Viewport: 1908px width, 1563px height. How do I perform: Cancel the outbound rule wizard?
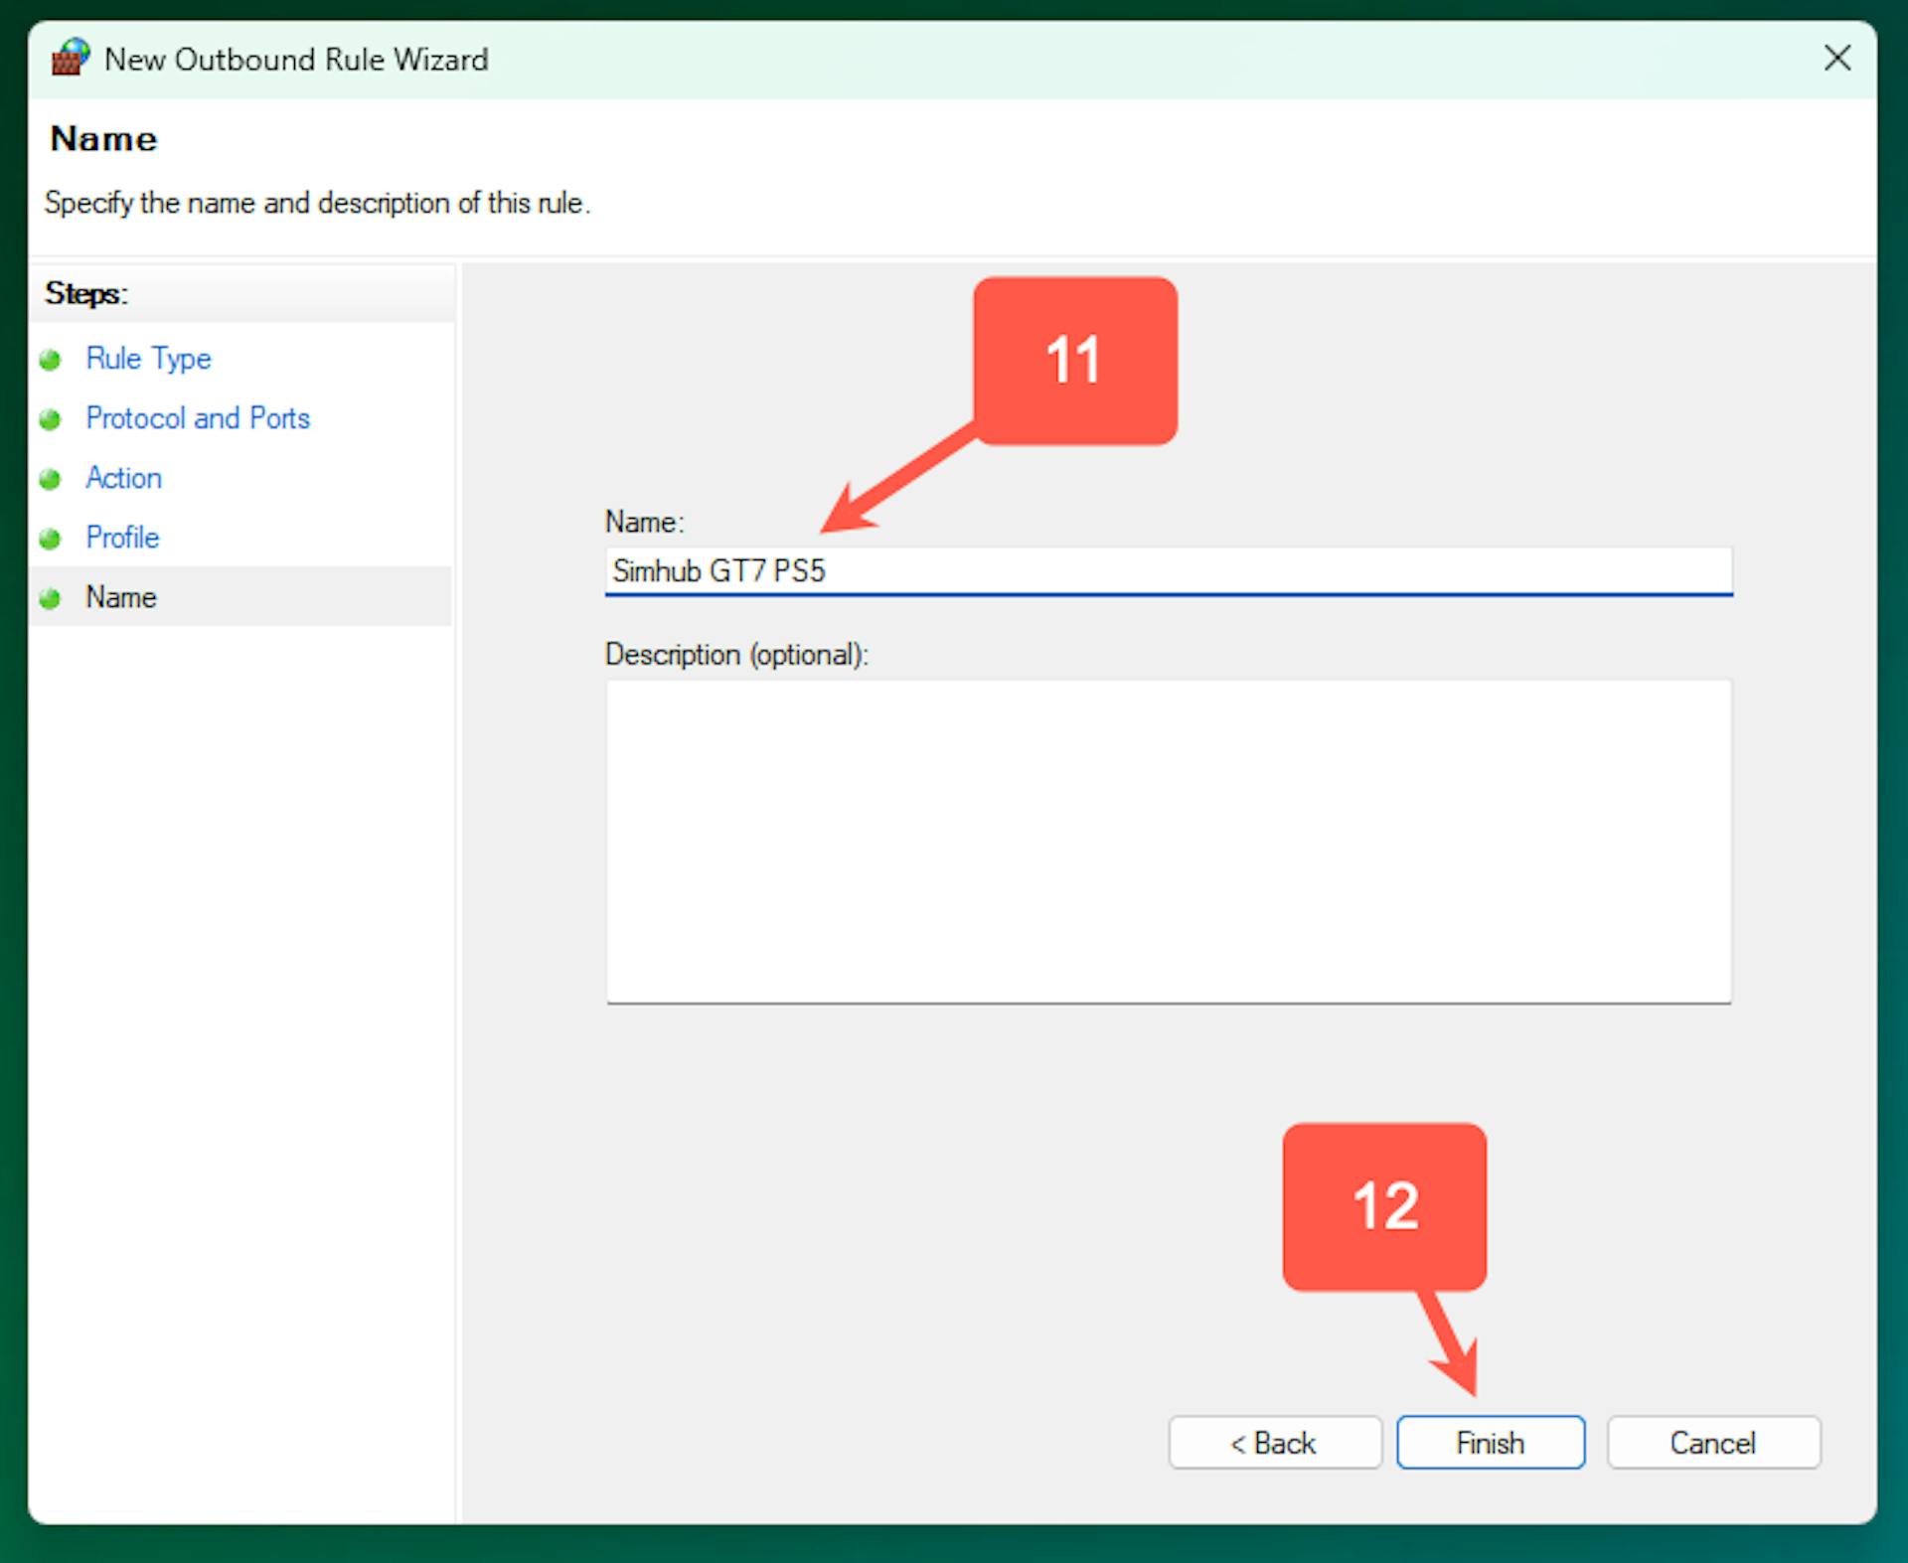1712,1442
